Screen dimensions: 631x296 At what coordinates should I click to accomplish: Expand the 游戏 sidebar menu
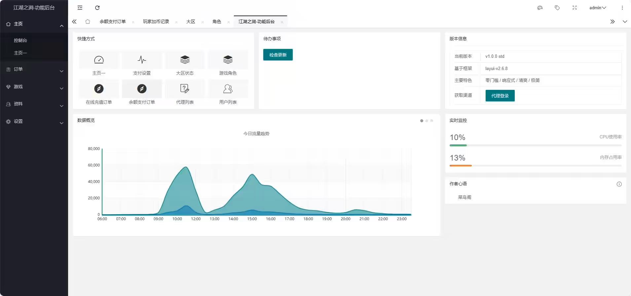pyautogui.click(x=34, y=87)
